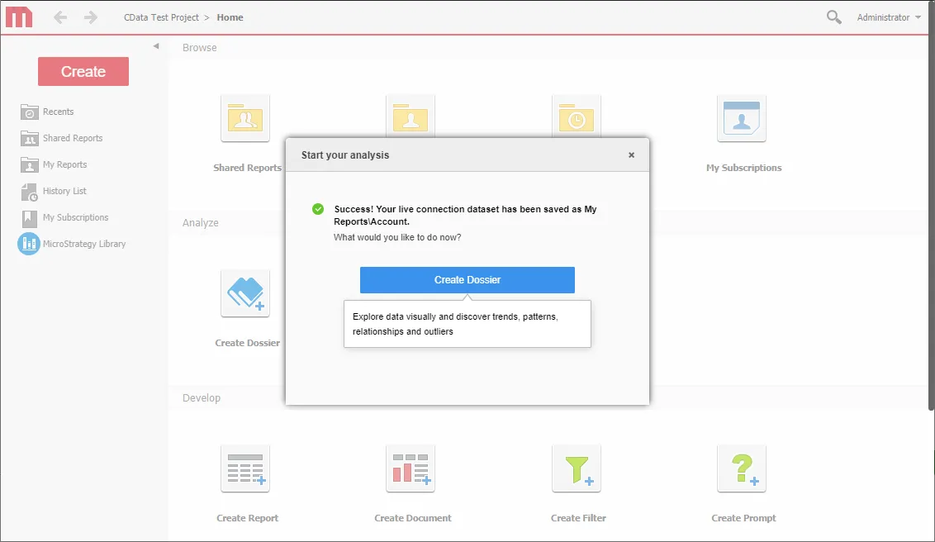
Task: Click the back navigation arrow
Action: (59, 17)
